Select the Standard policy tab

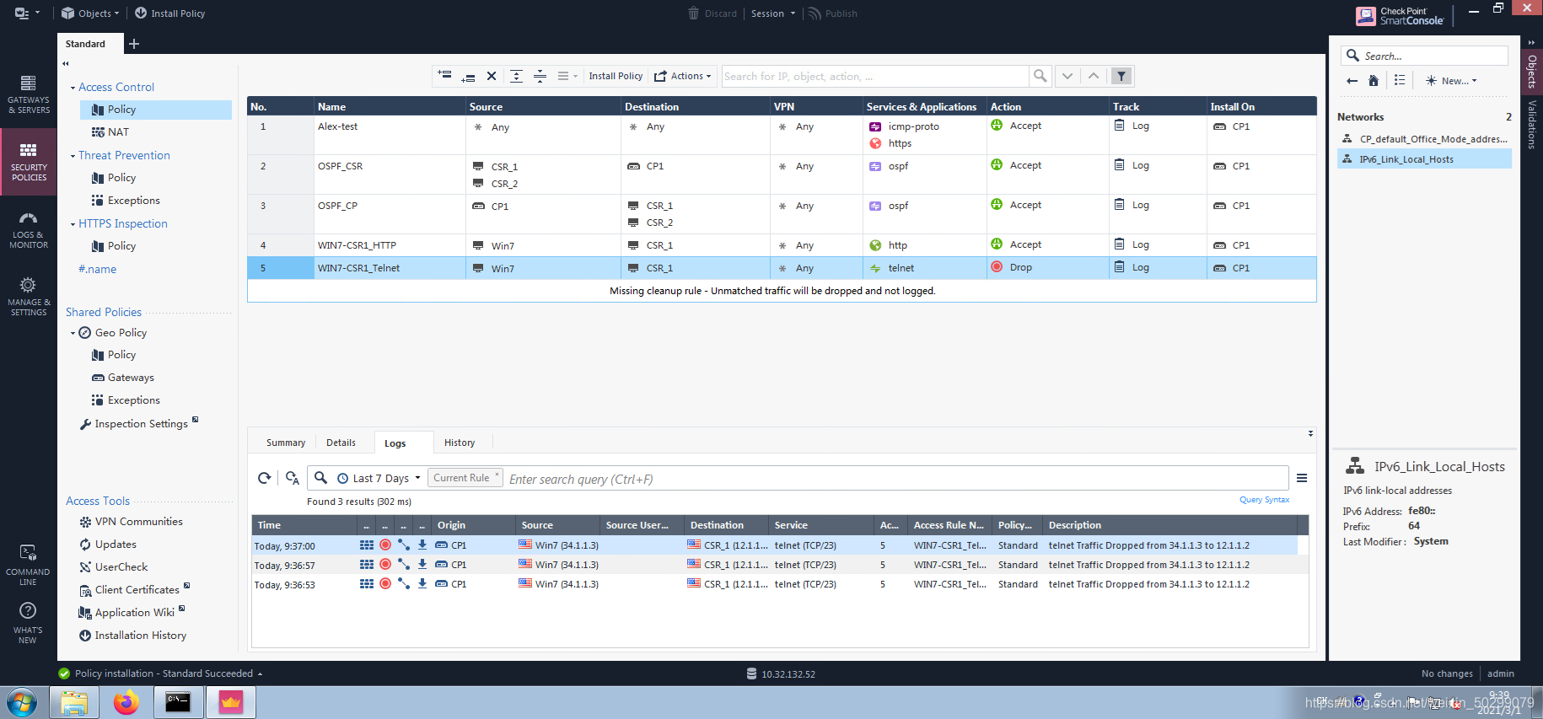86,44
